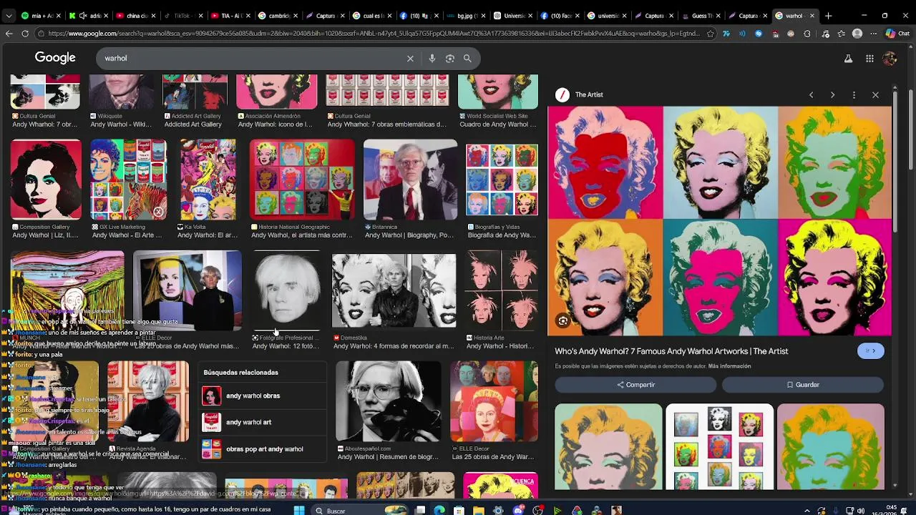The width and height of the screenshot is (916, 515).
Task: Open Discord from the taskbar
Action: 518,510
